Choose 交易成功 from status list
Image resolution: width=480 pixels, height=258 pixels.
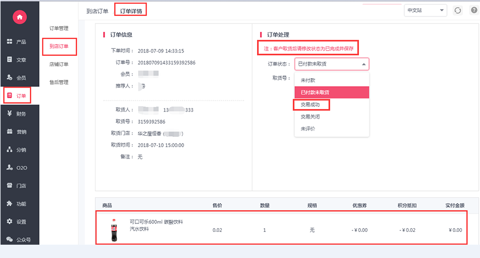310,104
